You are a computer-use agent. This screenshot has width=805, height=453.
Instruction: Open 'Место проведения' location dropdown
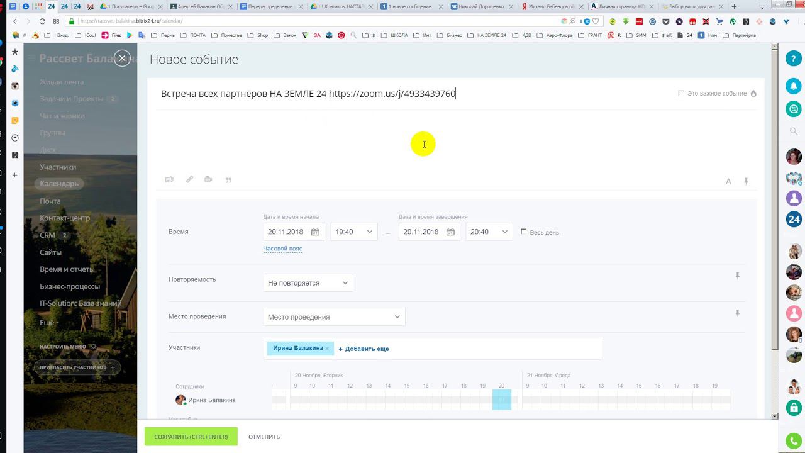tap(334, 316)
